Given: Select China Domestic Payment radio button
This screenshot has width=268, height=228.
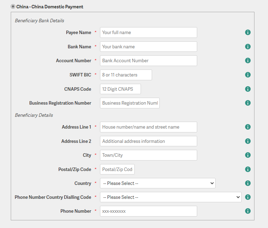Looking at the screenshot, I should pos(13,7).
